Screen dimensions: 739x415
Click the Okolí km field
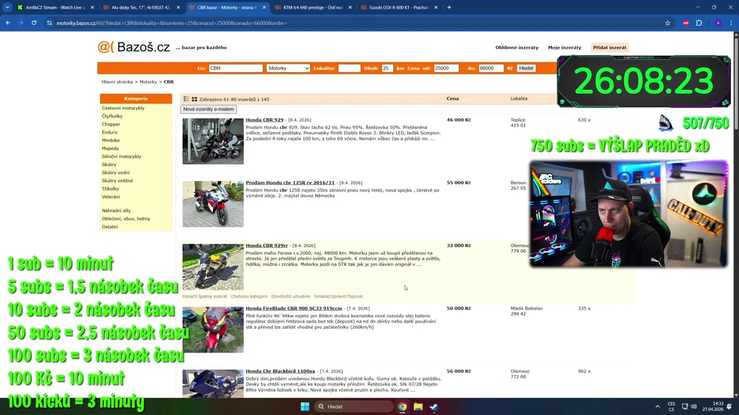click(x=387, y=68)
